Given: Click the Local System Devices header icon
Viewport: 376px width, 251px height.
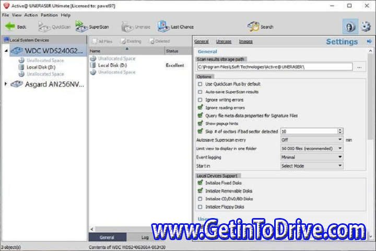Looking at the screenshot, I should click(x=6, y=40).
